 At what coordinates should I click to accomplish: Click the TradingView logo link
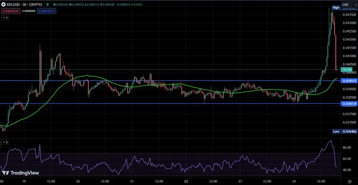(21, 173)
